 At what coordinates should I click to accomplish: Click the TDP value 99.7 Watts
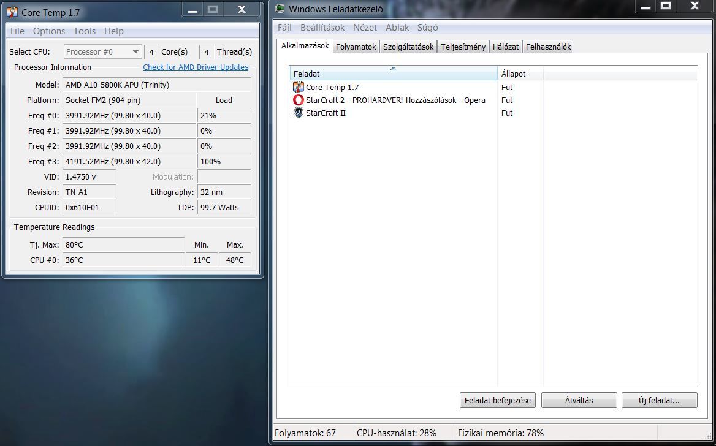coord(224,207)
